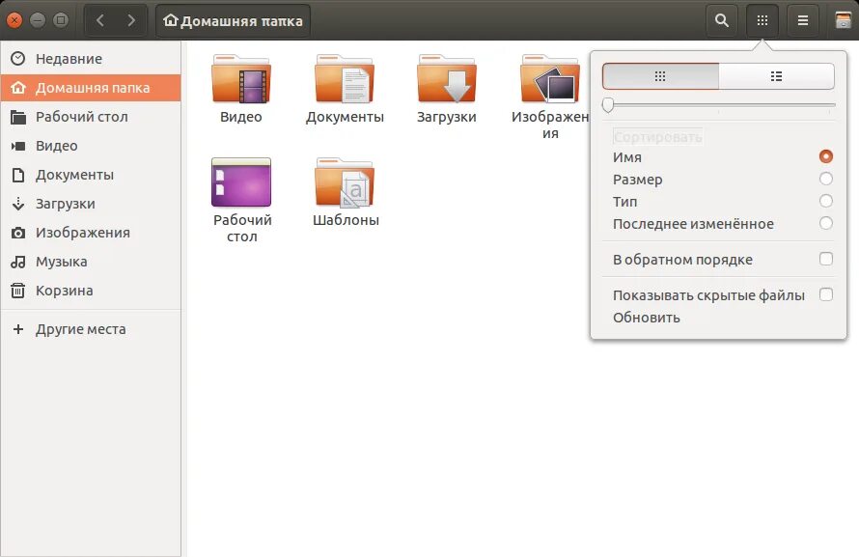This screenshot has width=859, height=557.
Task: Open Видео in the sidebar
Action: coord(91,146)
